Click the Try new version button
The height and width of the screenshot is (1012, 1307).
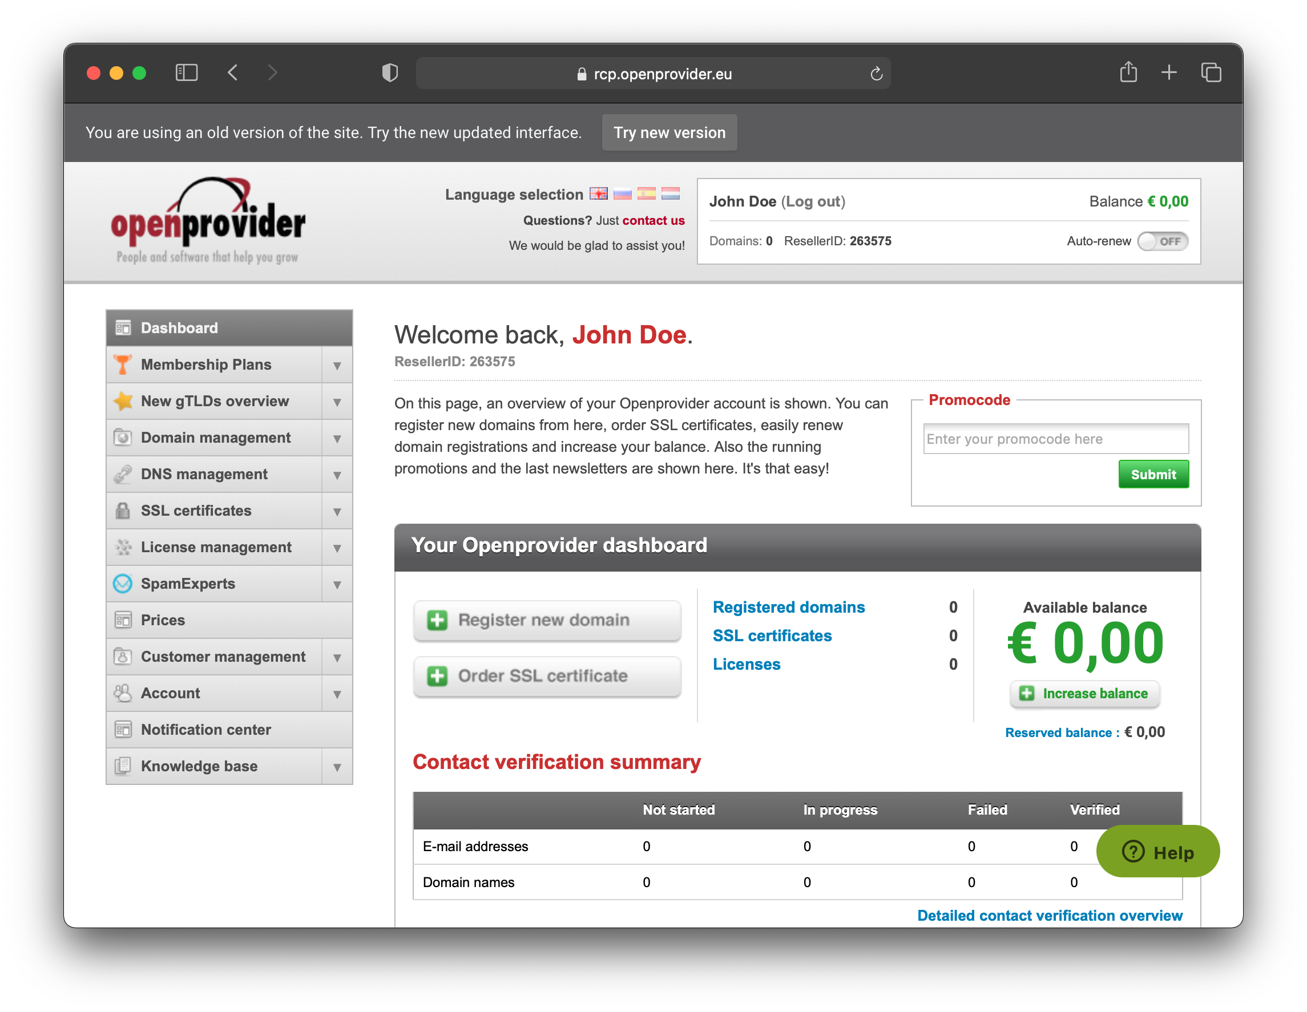669,132
